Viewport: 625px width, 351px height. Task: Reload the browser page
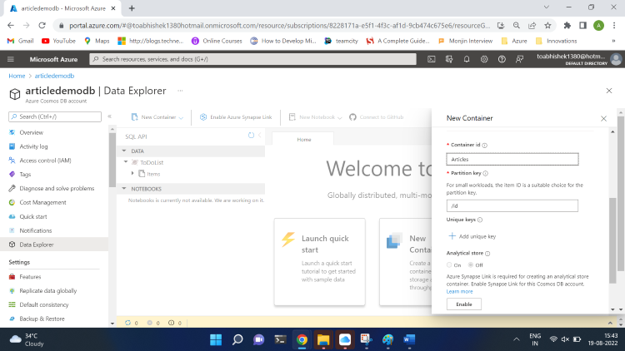[42, 26]
